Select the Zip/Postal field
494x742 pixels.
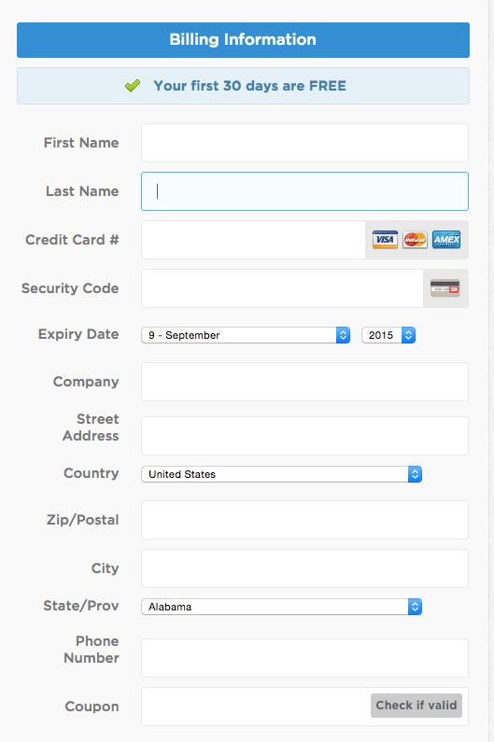[304, 520]
